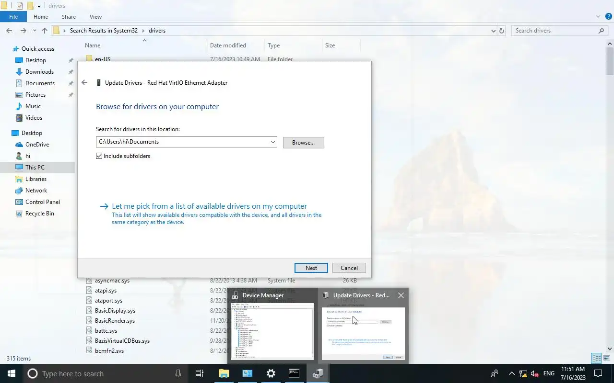Open Pictures in the sidebar
This screenshot has height=383, width=614.
[x=35, y=95]
